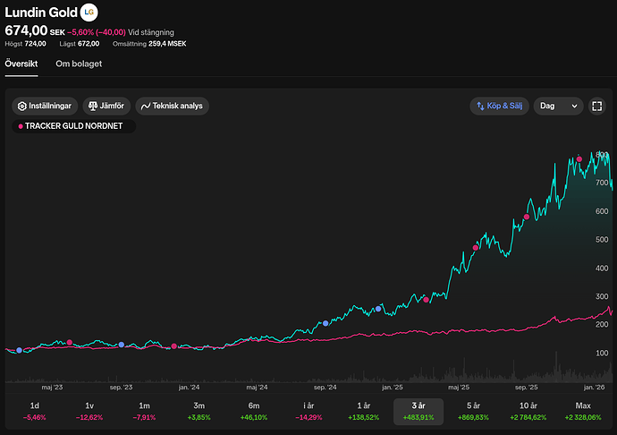The height and width of the screenshot is (435, 617).
Task: Toggle fullscreen chart icon
Action: (597, 106)
